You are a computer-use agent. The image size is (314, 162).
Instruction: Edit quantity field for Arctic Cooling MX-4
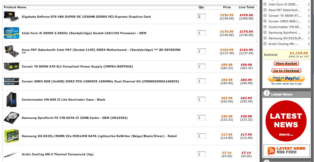click(201, 154)
